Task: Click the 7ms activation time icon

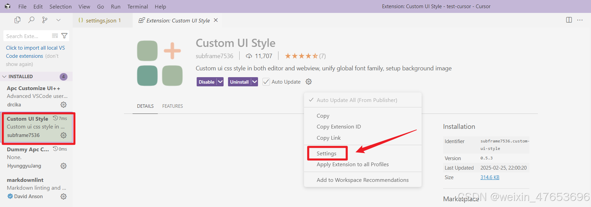Action: 55,118
